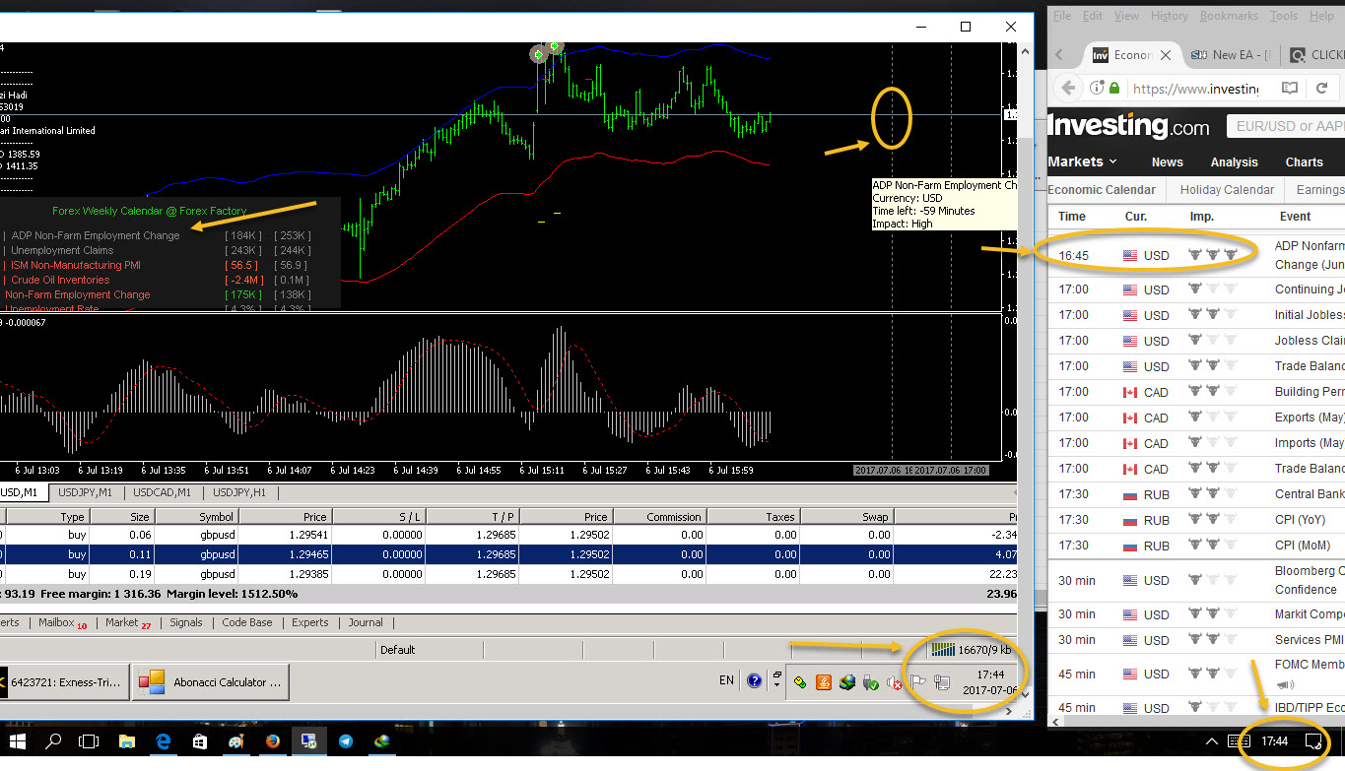1345x771 pixels.
Task: Show hidden system tray icons chevron
Action: point(1211,740)
